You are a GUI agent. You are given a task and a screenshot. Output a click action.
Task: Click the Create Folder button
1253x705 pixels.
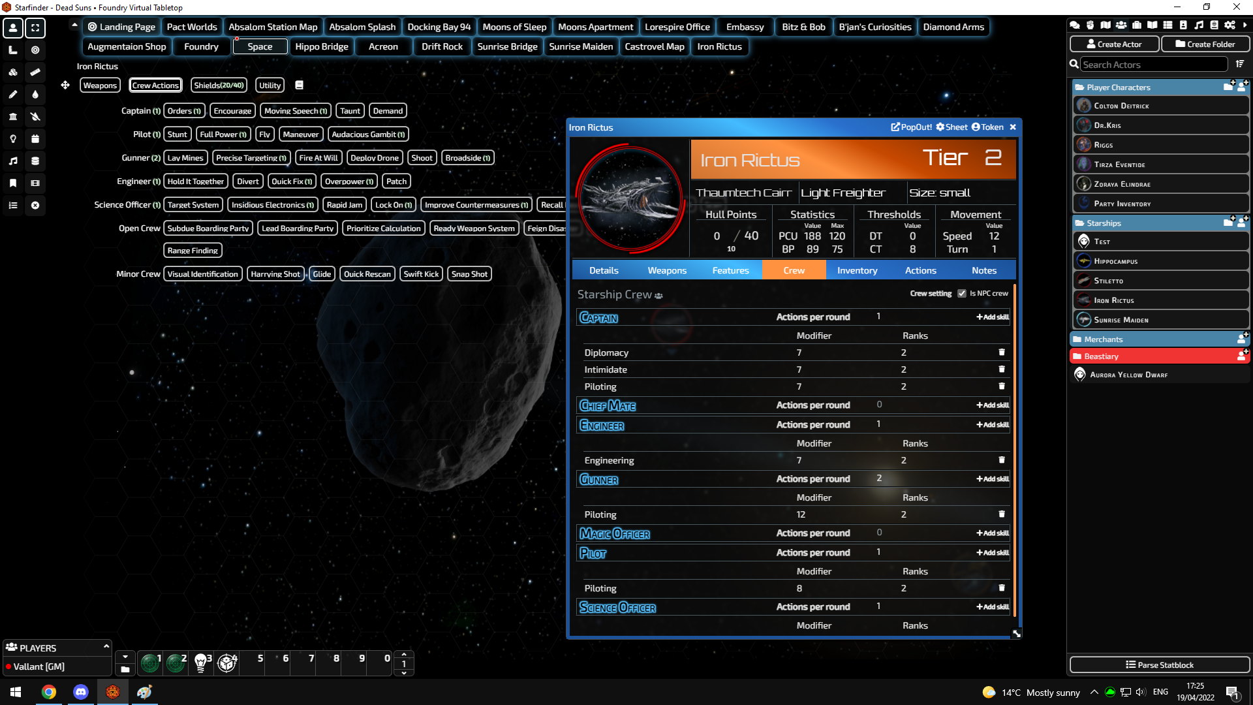pos(1205,44)
